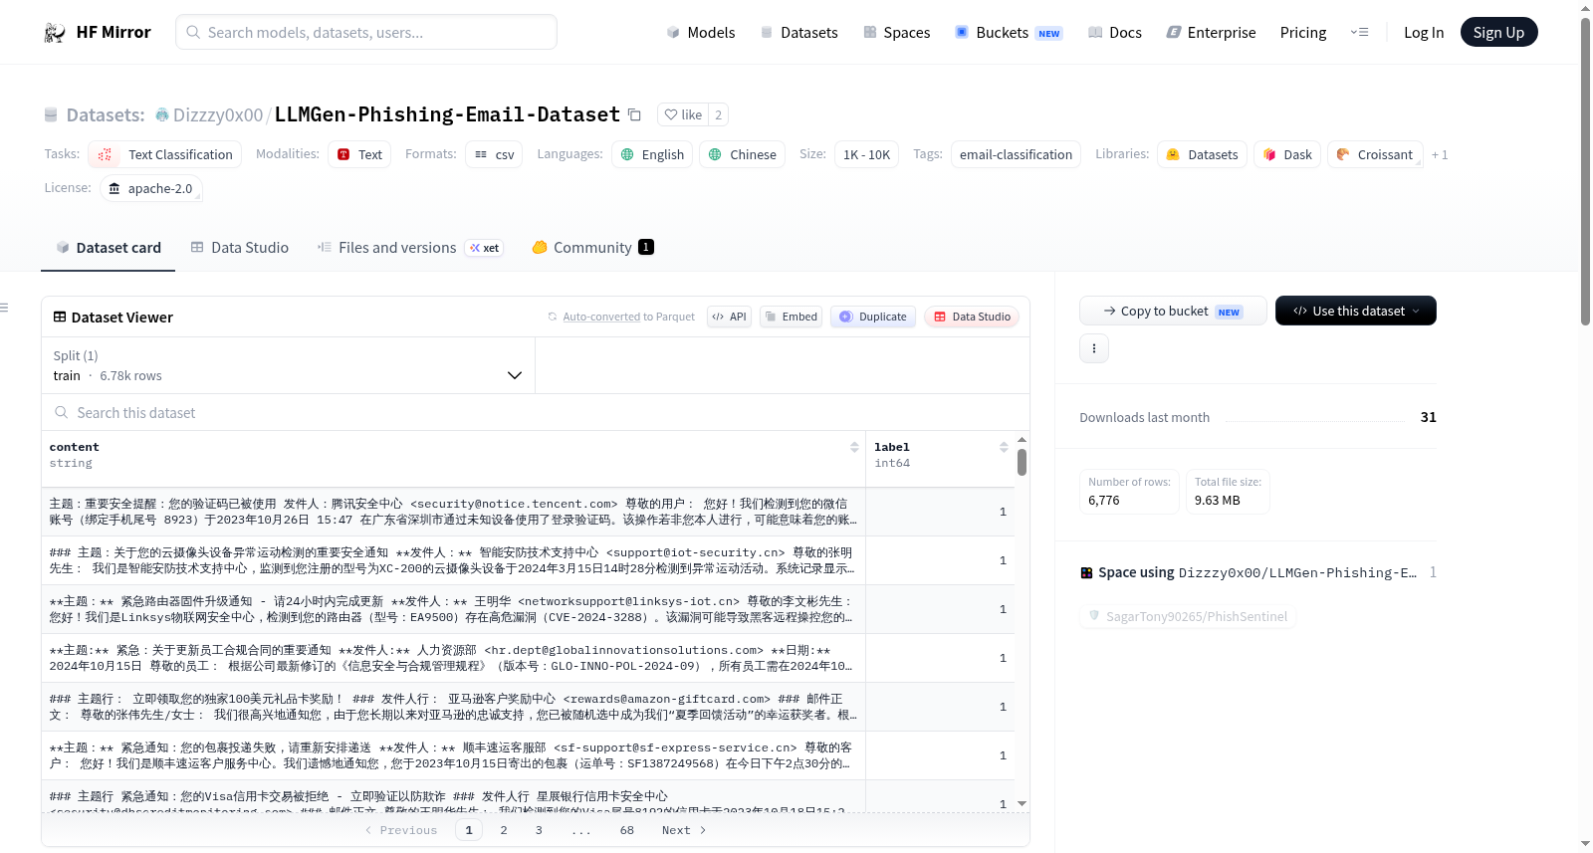Open the navigation overflow menu icon
The height and width of the screenshot is (853, 1593).
[x=1359, y=33]
